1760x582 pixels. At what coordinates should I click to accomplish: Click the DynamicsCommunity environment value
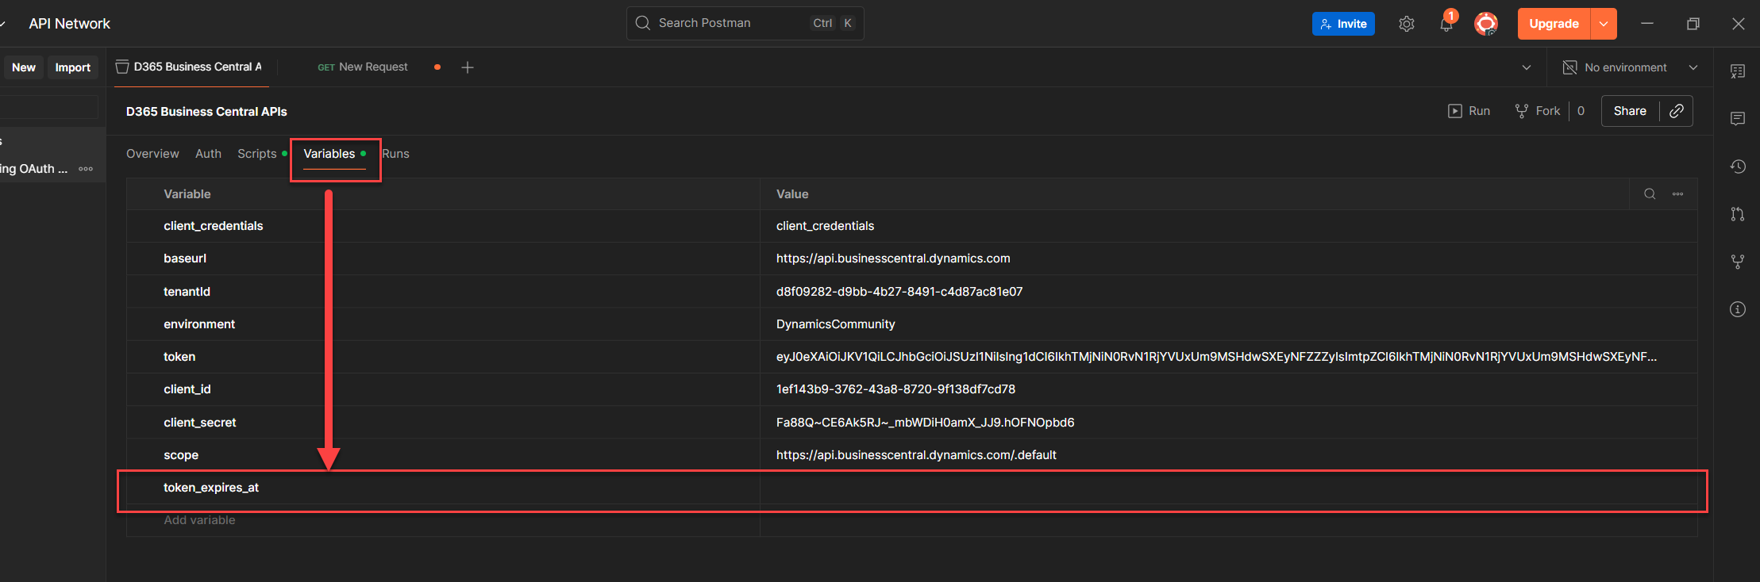point(835,324)
